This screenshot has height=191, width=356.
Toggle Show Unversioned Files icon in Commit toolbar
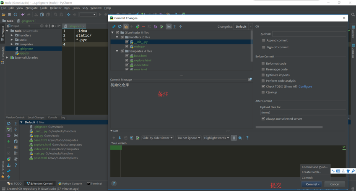pos(125,26)
